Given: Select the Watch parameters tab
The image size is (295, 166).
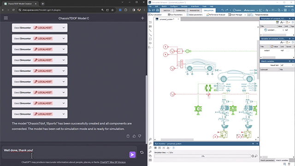Looking at the screenshot, I should [x=267, y=160].
